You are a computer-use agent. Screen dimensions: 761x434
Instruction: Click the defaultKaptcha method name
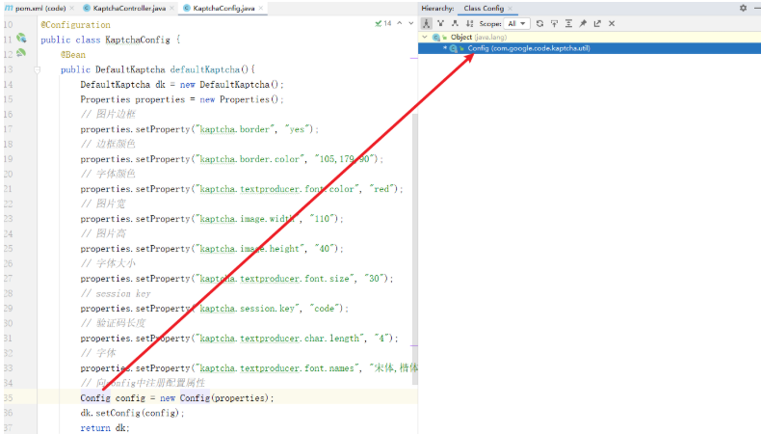[x=205, y=69]
